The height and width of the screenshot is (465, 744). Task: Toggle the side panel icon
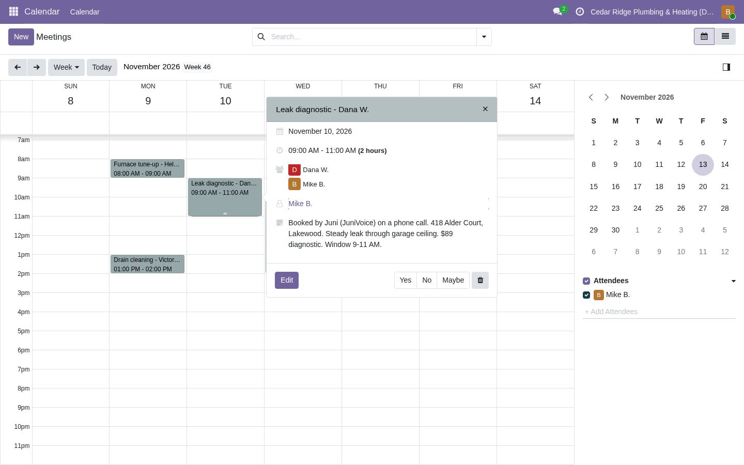tap(726, 67)
